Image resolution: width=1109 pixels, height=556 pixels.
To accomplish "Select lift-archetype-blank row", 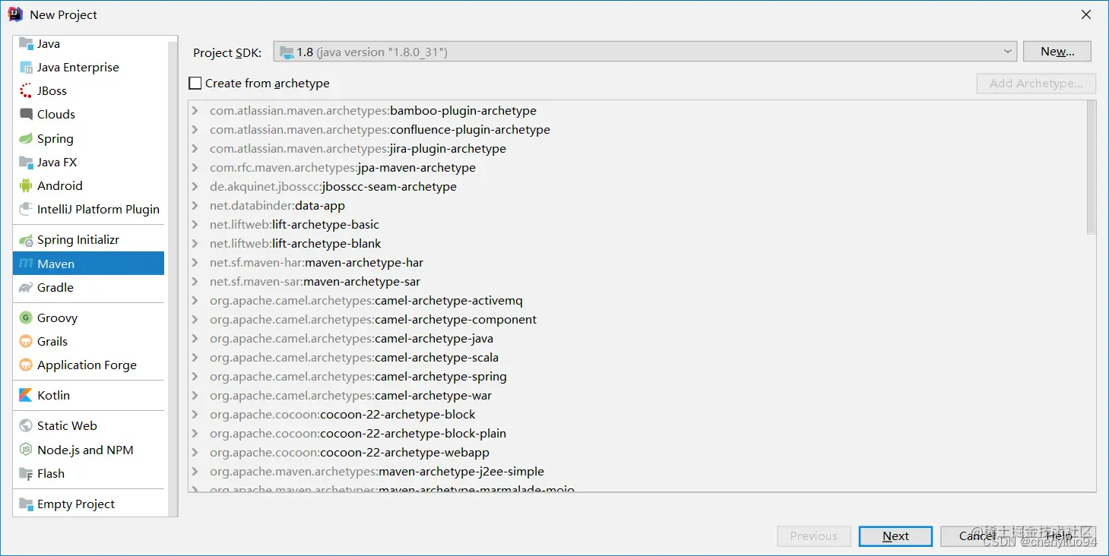I will [637, 244].
